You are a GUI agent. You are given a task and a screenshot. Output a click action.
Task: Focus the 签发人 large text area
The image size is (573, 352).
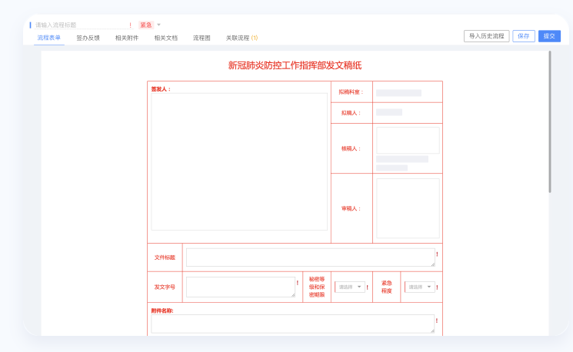coord(239,161)
